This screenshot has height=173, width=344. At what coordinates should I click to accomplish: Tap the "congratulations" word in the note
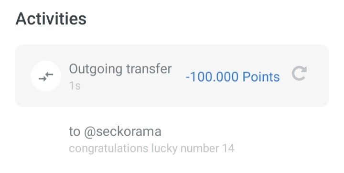(108, 149)
